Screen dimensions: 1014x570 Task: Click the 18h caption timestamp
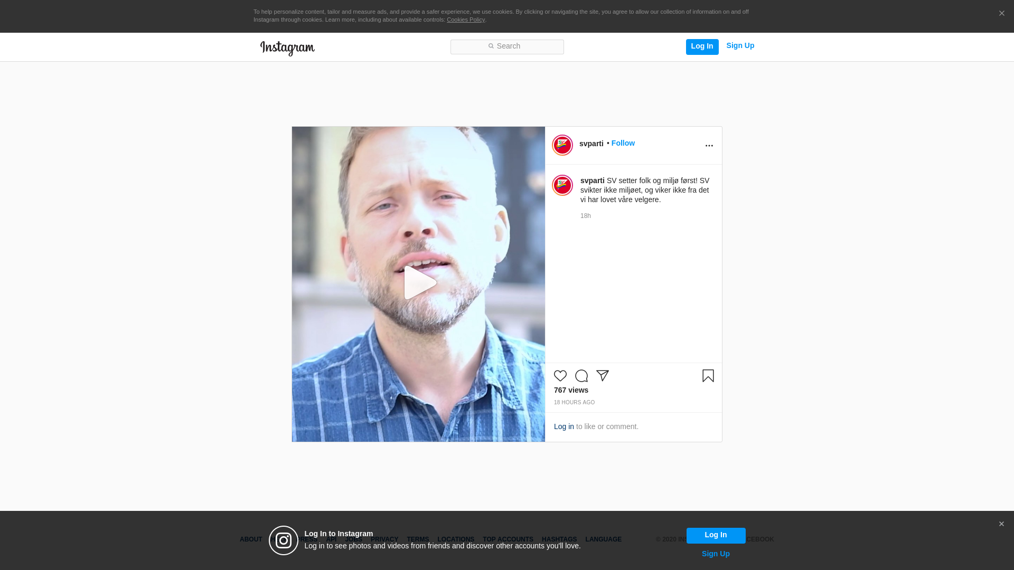click(585, 216)
